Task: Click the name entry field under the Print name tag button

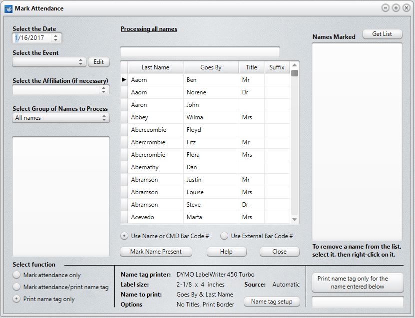Action: (x=358, y=302)
